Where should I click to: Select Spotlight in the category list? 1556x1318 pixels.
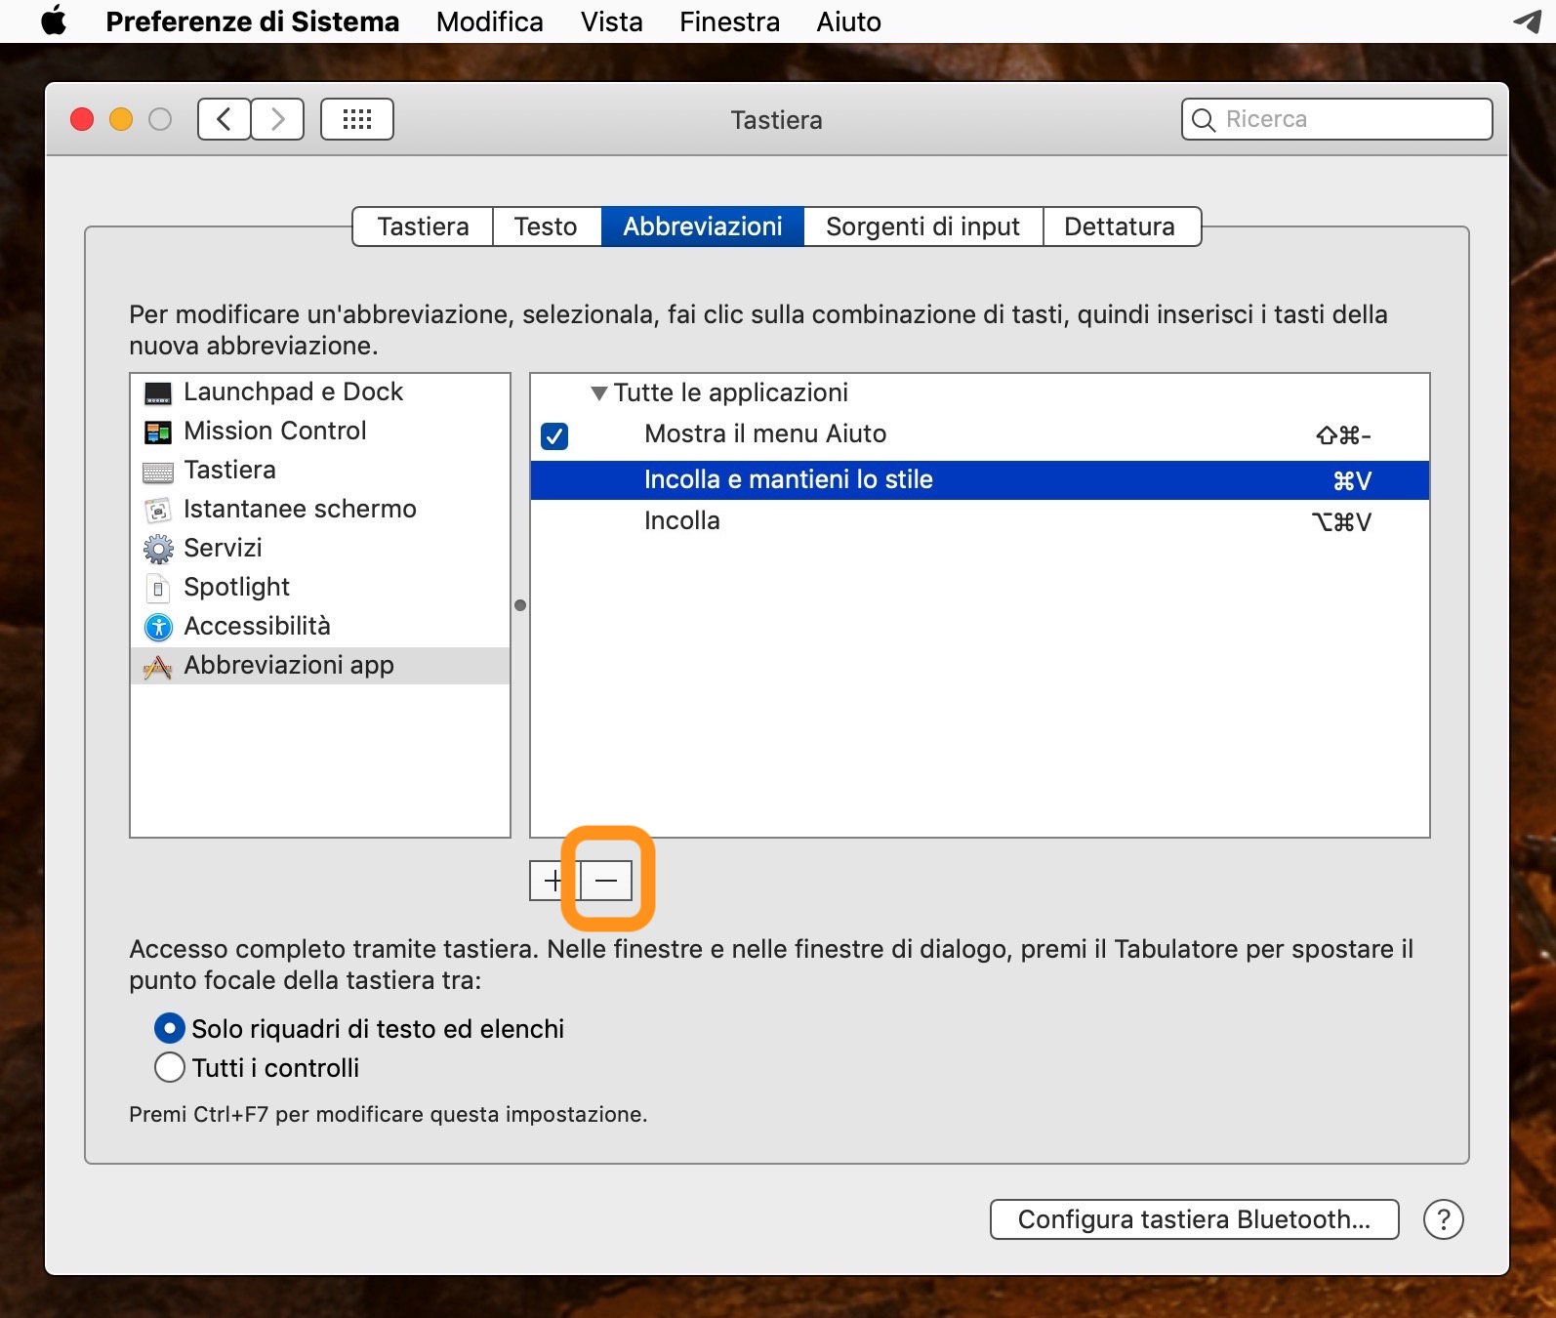coord(320,588)
